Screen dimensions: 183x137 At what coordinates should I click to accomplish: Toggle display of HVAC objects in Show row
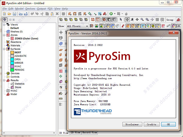pos(158,26)
